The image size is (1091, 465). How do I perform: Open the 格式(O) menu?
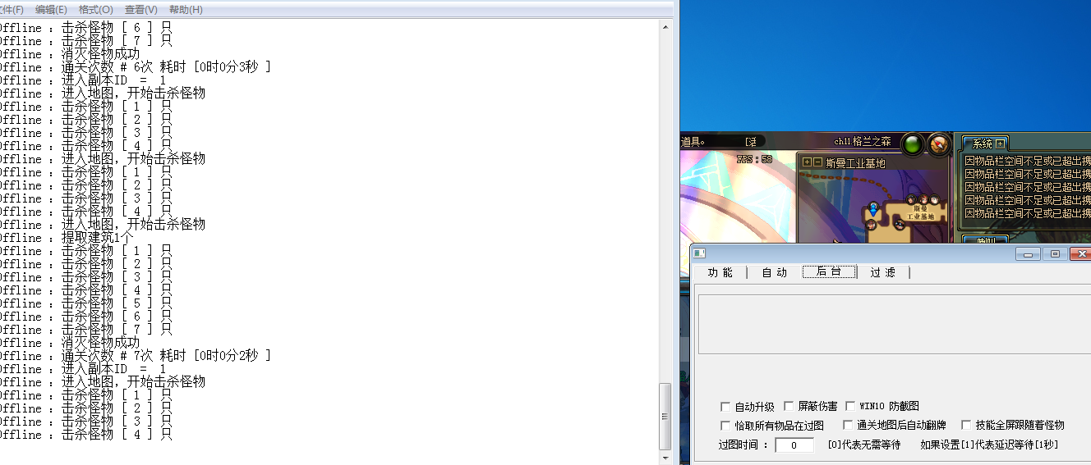click(95, 9)
